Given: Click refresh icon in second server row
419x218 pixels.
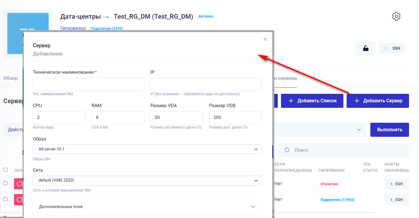Looking at the screenshot, I should (19, 200).
